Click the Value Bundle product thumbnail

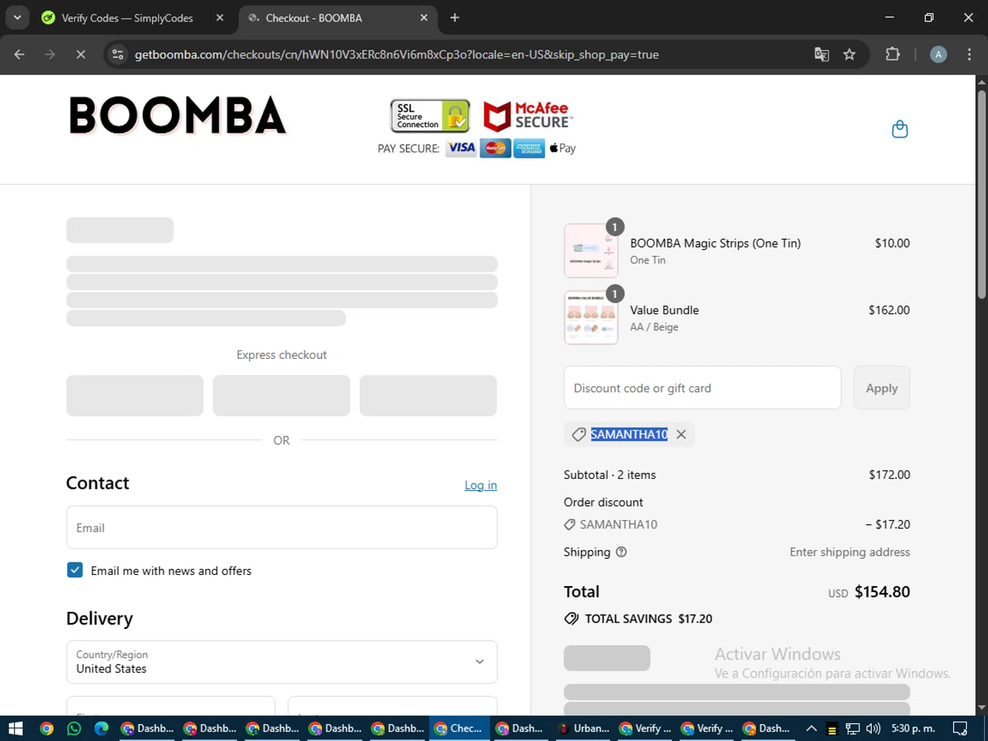click(591, 317)
